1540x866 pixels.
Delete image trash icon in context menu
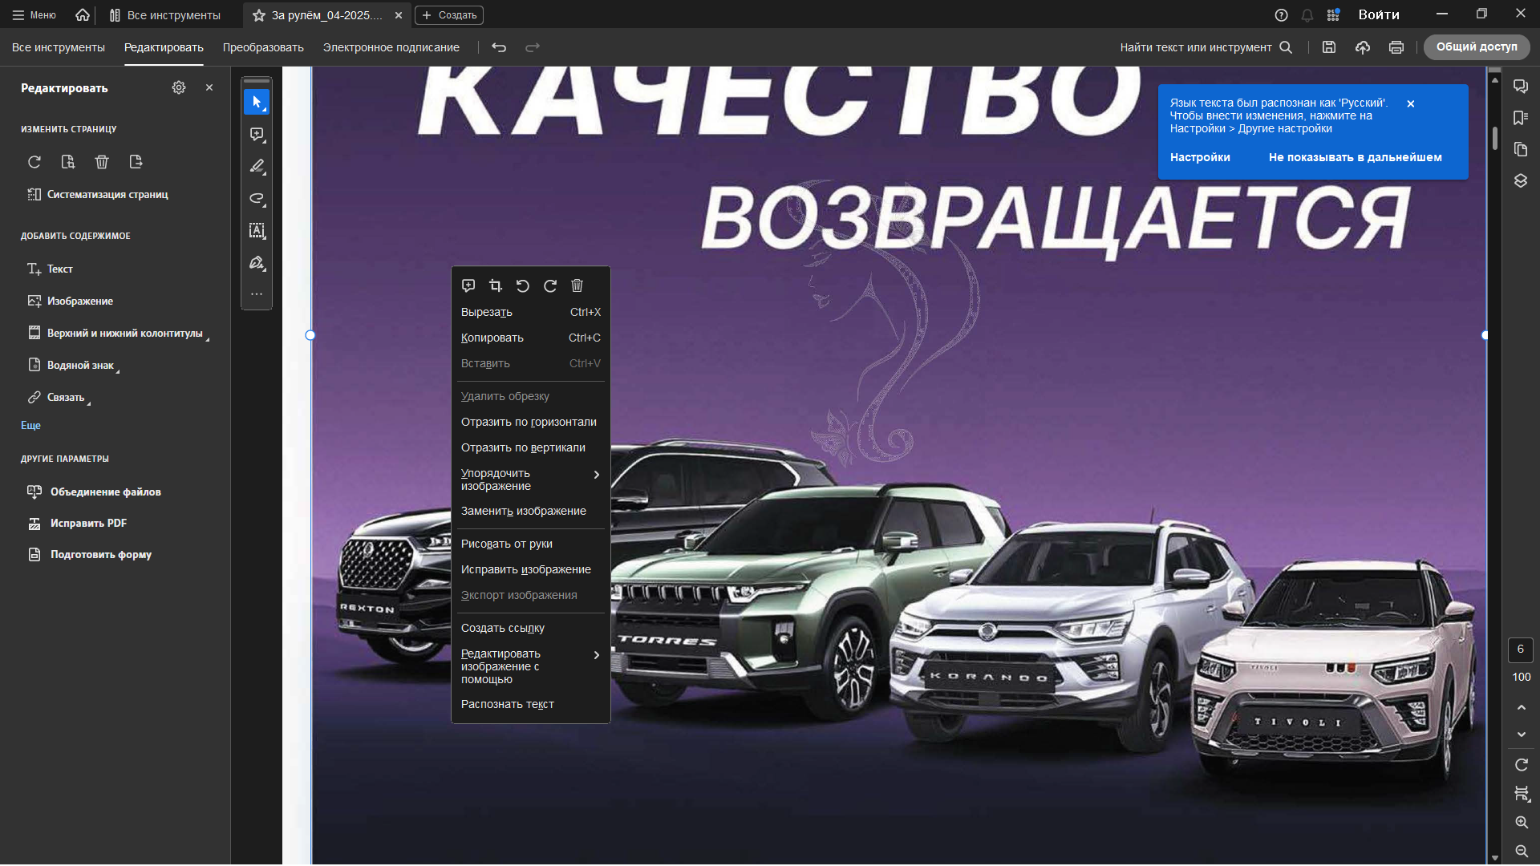pyautogui.click(x=577, y=285)
